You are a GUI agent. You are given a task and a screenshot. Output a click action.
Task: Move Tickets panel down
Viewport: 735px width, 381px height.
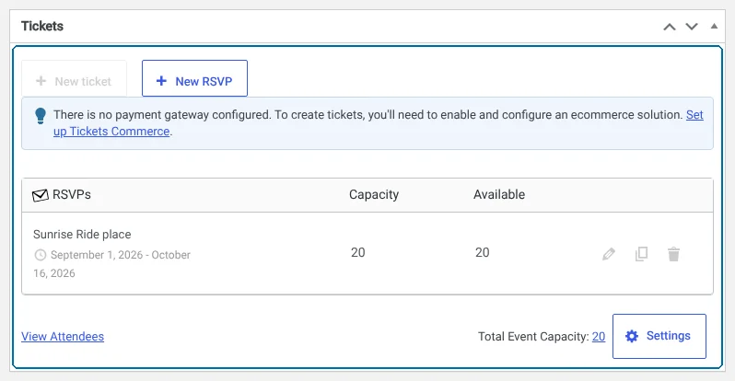tap(692, 27)
